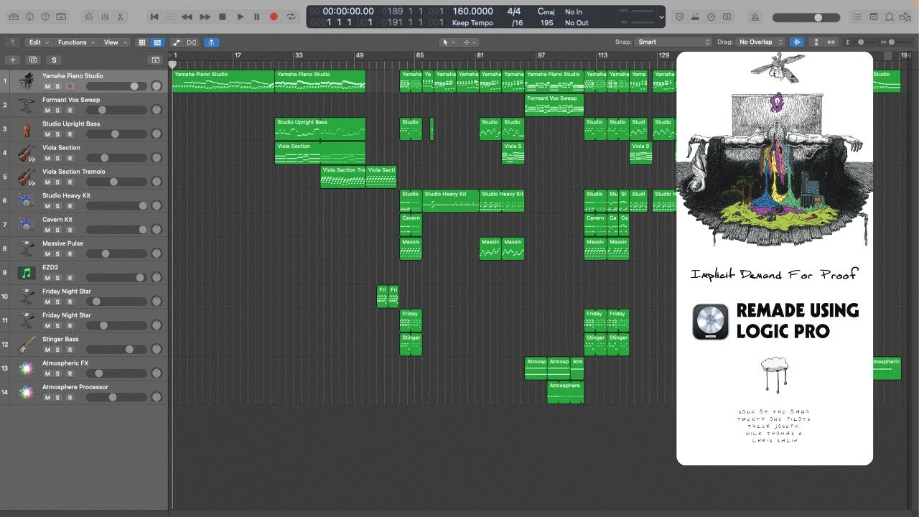Open the Editors scissors icon

(120, 17)
